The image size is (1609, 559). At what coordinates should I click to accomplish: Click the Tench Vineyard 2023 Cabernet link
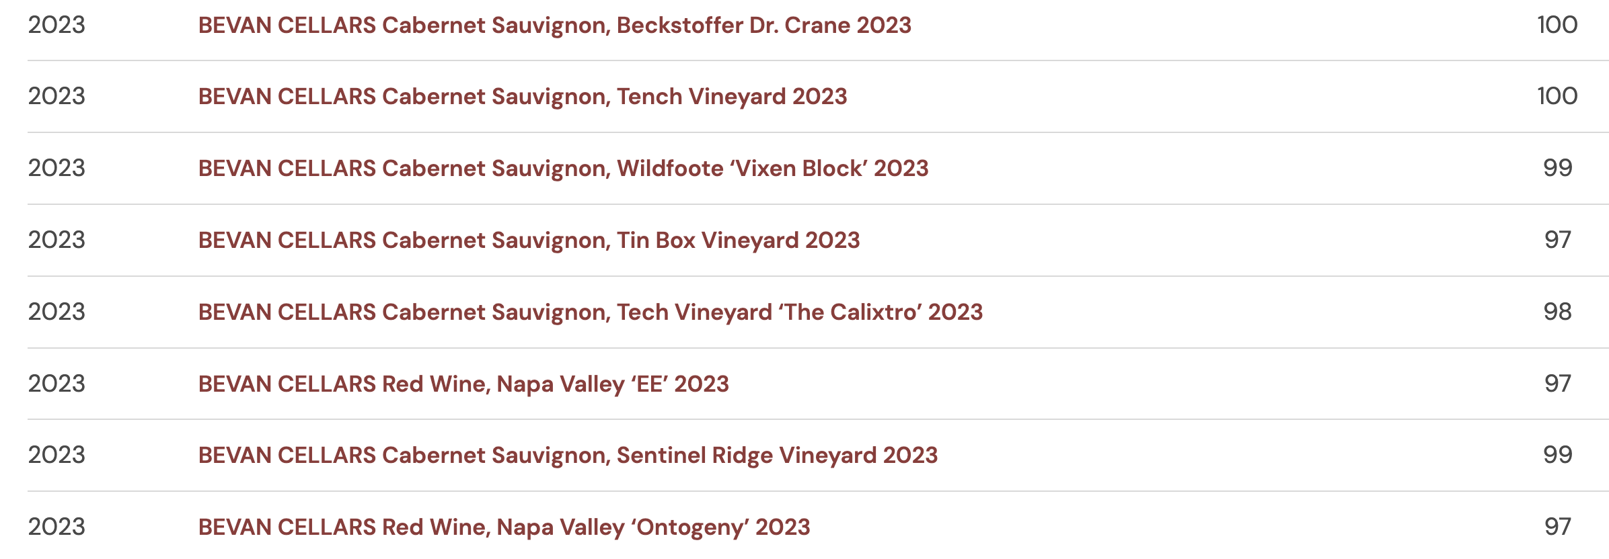522,97
